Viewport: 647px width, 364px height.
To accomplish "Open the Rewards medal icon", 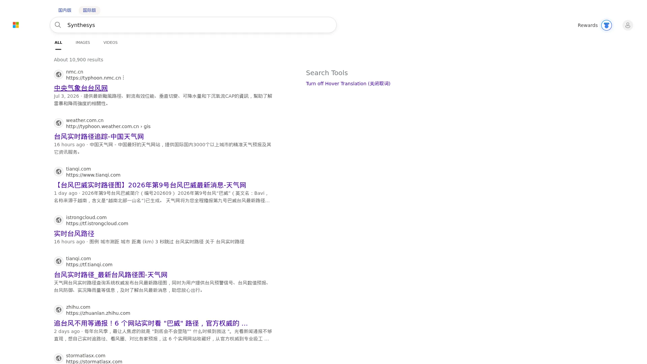I will [x=606, y=25].
